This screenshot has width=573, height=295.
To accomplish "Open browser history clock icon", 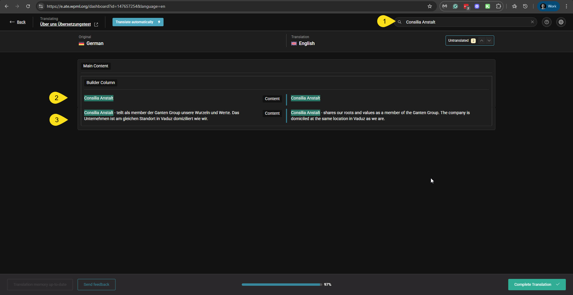I will click(525, 6).
